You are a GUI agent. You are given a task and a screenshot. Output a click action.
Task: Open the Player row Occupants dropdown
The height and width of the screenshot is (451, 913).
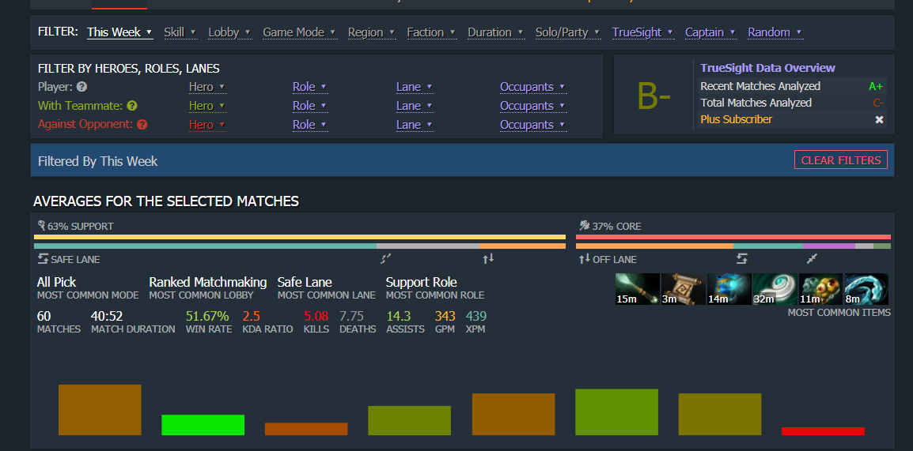coord(532,87)
